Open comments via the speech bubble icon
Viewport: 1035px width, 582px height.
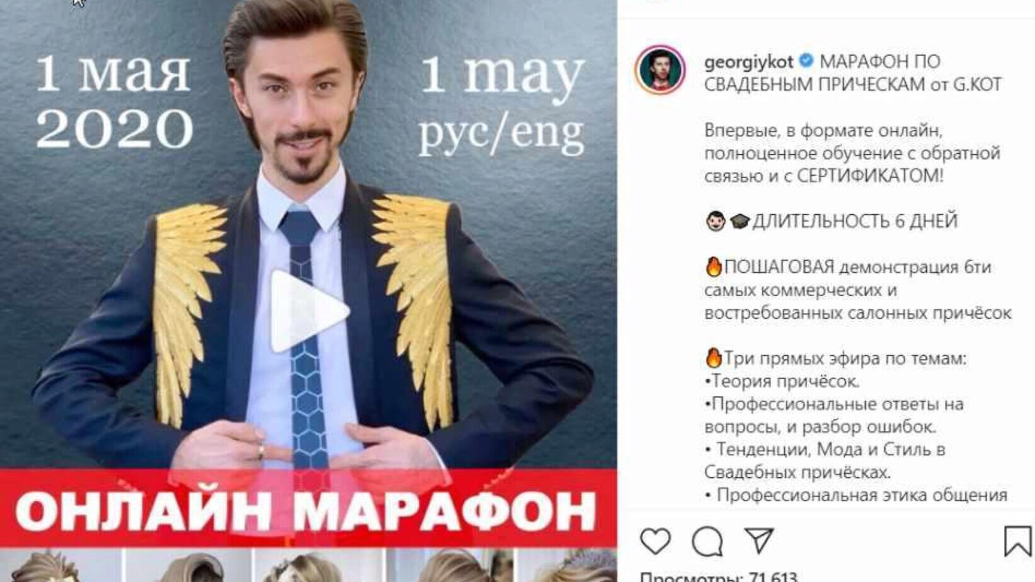pos(707,542)
